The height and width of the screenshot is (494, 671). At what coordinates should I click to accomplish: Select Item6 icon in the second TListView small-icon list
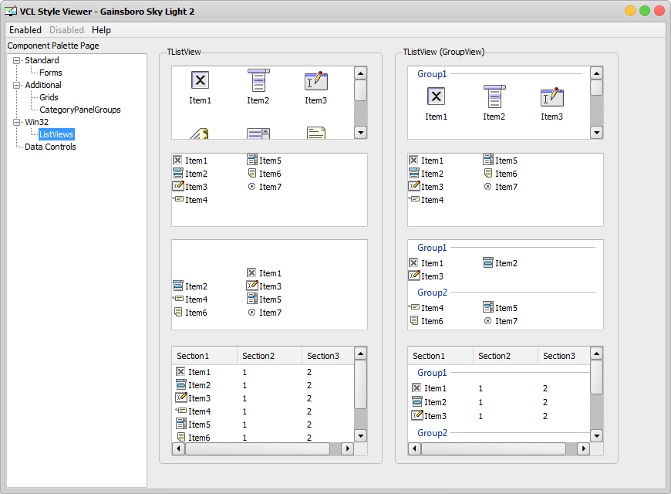coord(252,173)
